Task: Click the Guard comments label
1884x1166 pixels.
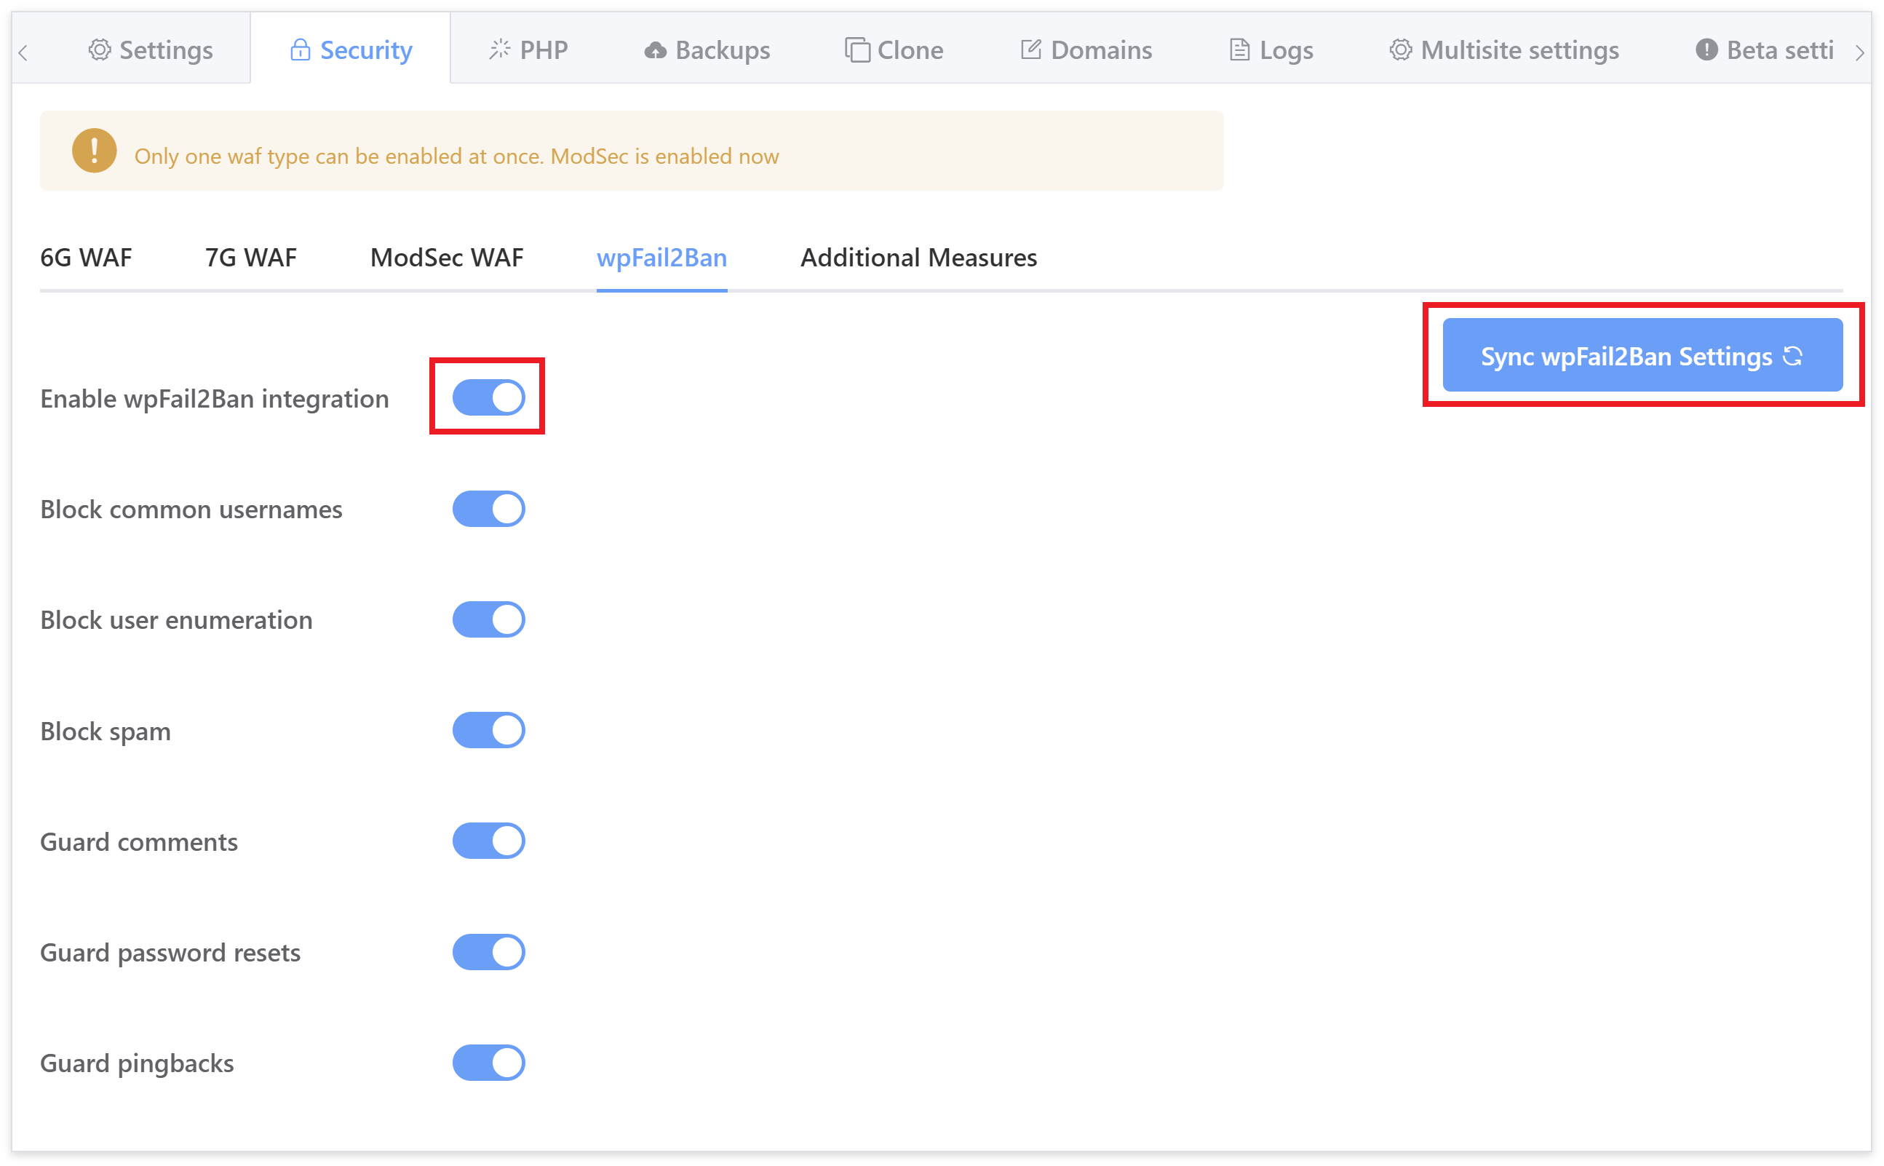Action: (x=139, y=842)
